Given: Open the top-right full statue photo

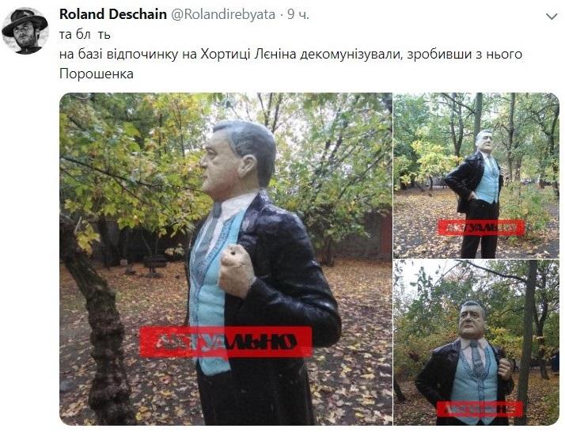Looking at the screenshot, I should tap(476, 175).
